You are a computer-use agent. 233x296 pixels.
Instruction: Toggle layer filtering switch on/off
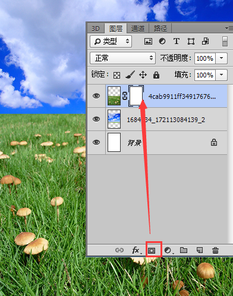pos(225,42)
